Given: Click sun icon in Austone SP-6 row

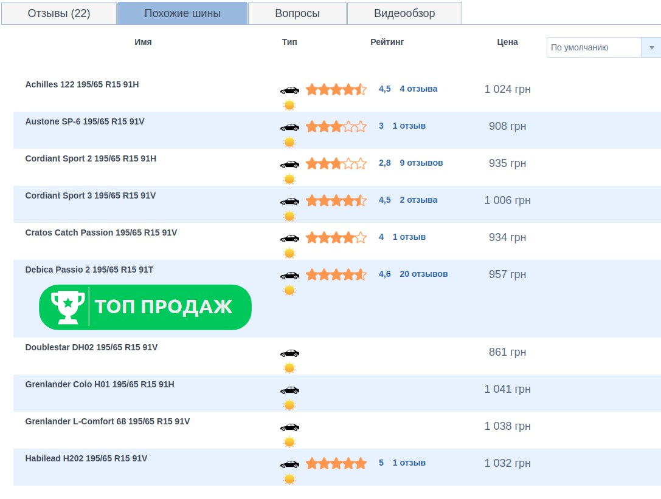Looking at the screenshot, I should 289,142.
